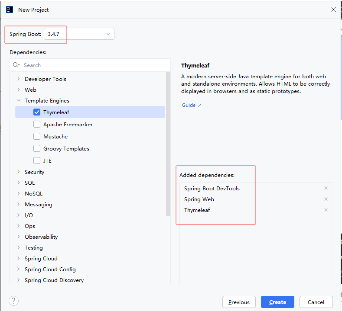Viewport: 342px width, 311px height.
Task: Click the JTE label
Action: [x=47, y=160]
